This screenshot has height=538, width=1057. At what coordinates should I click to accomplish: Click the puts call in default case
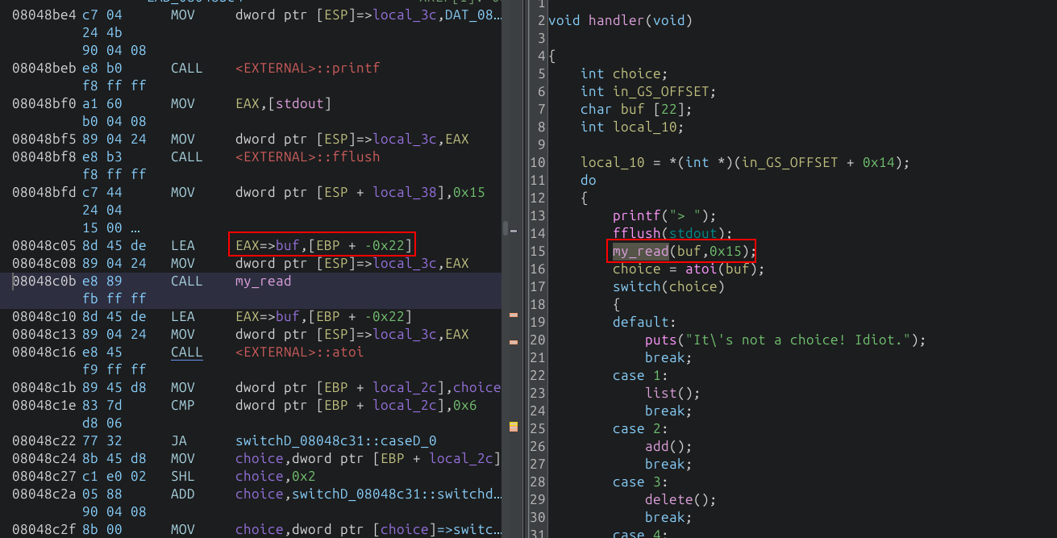pyautogui.click(x=660, y=340)
